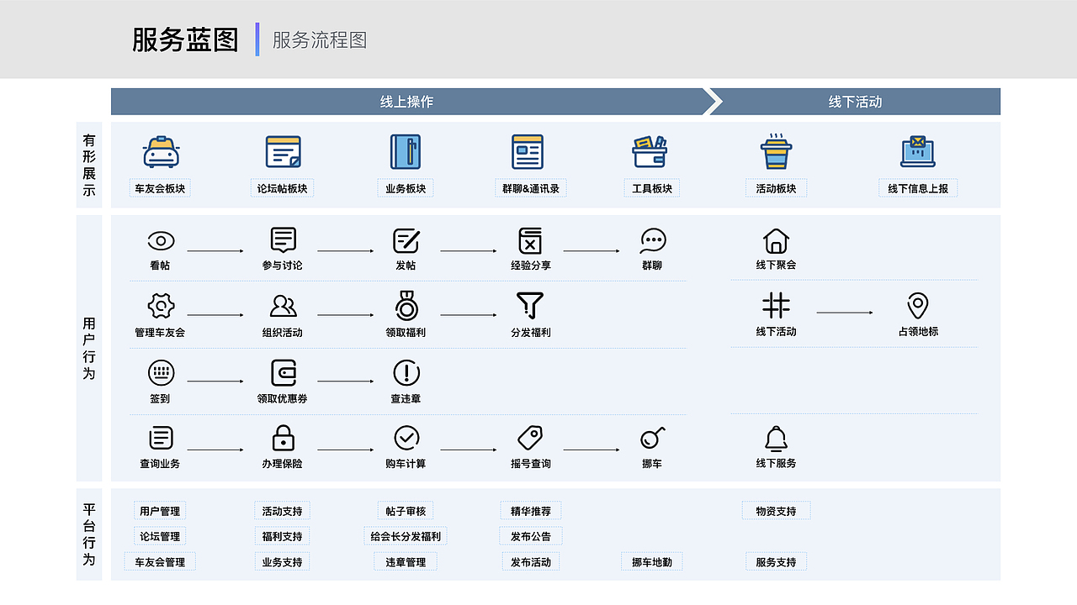Click the edit pencil icon for 发帖
Image resolution: width=1077 pixels, height=605 pixels.
point(406,241)
